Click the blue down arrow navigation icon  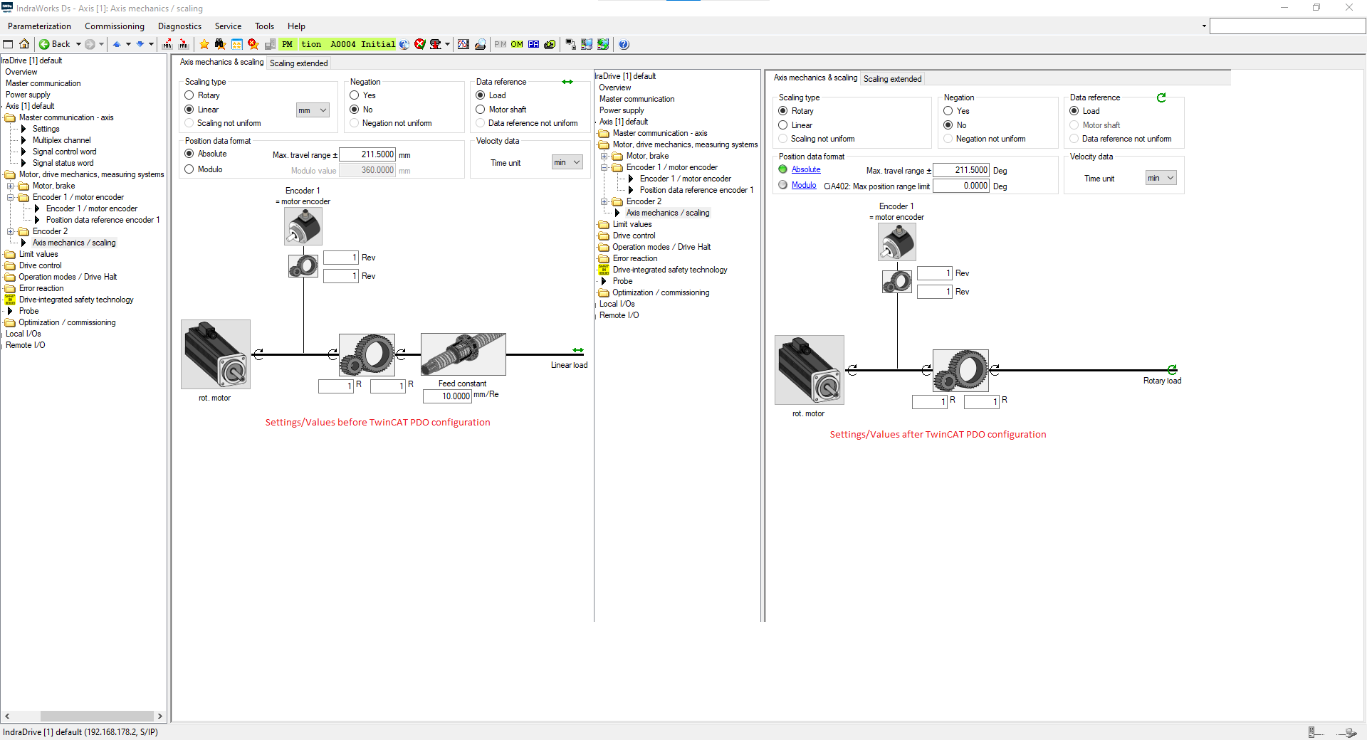[x=140, y=44]
